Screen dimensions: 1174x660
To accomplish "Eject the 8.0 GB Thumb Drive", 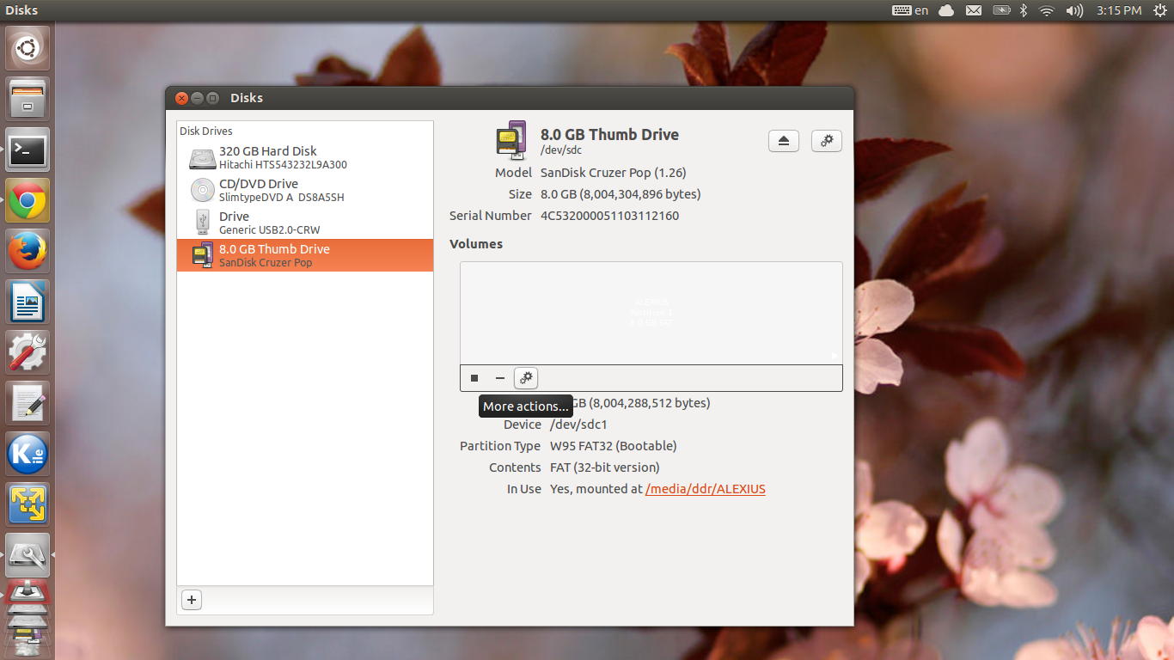I will click(x=783, y=140).
